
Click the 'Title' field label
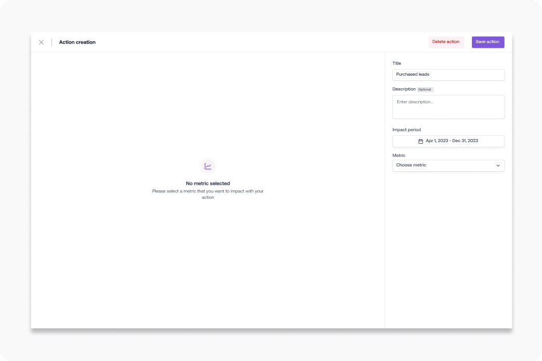point(397,63)
